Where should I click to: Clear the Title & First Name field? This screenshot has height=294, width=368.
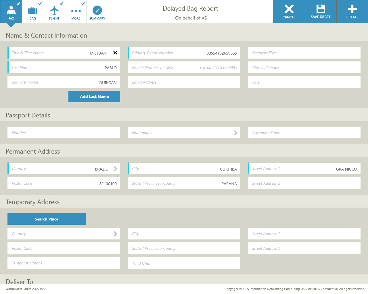115,53
